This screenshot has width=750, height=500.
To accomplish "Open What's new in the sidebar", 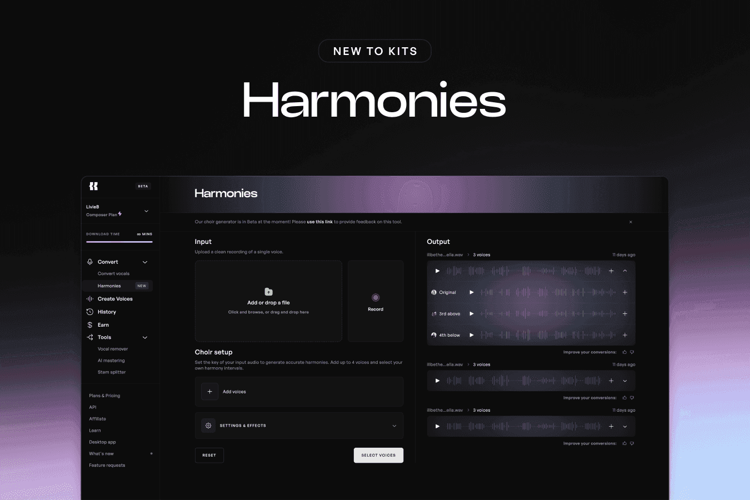I will (101, 454).
